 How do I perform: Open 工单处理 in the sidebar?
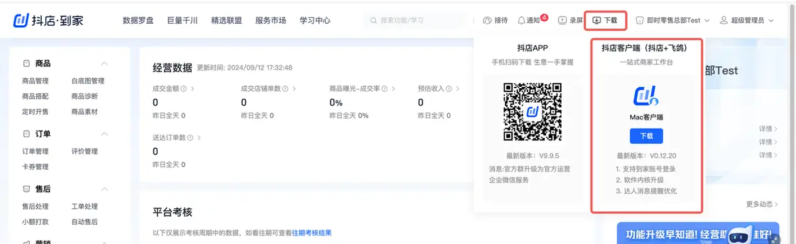click(84, 206)
